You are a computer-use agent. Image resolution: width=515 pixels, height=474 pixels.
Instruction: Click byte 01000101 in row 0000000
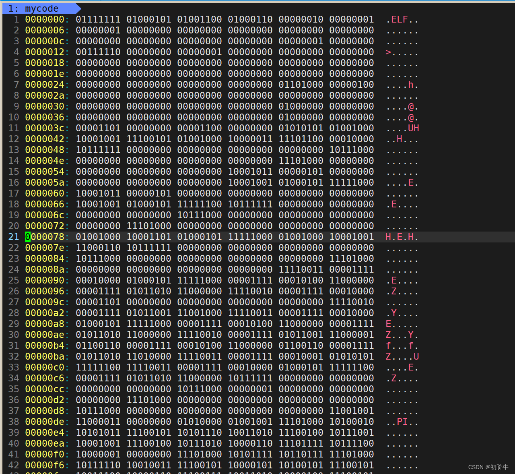click(149, 19)
